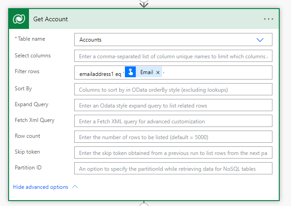Click the Fetch Xml Query field
Image resolution: width=291 pixels, height=206 pixels.
click(173, 121)
